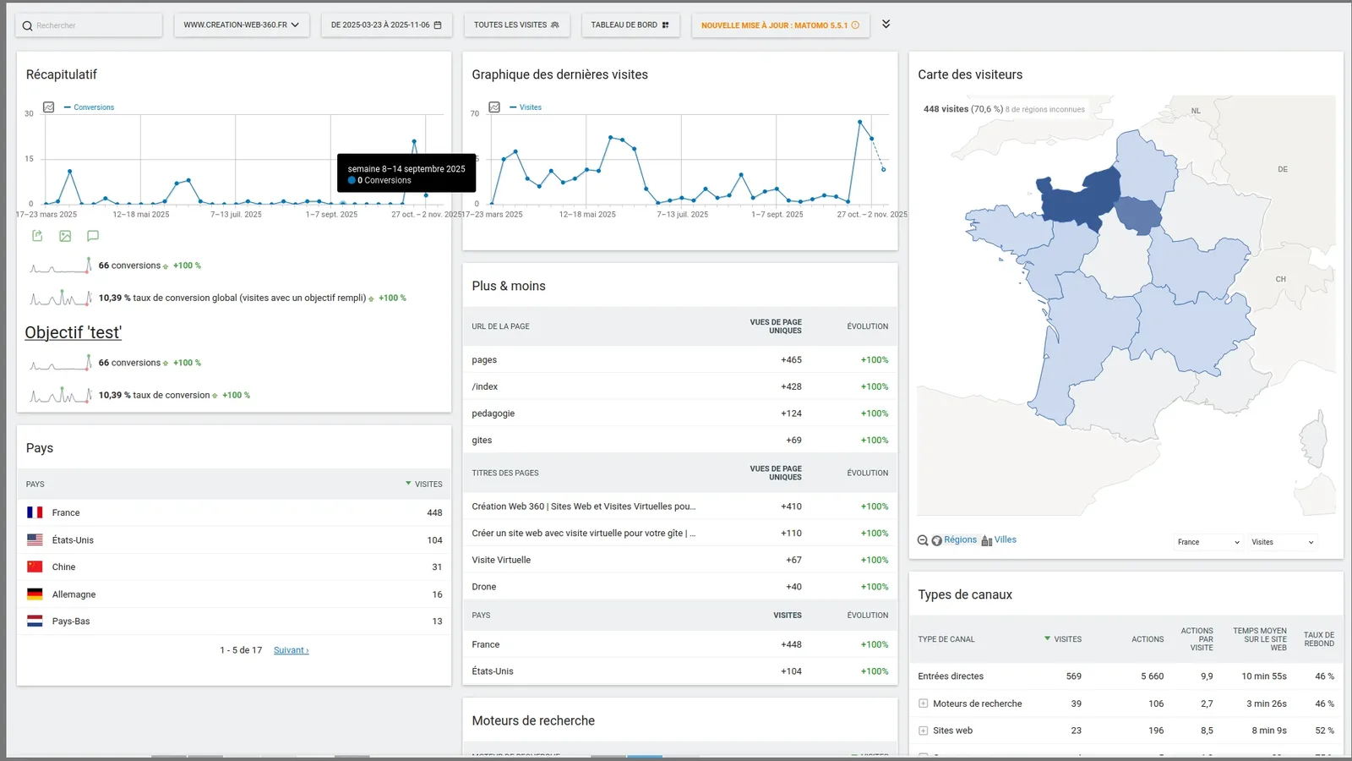Open the Tableau de bord menu
Image resolution: width=1352 pixels, height=761 pixels.
[x=630, y=25]
